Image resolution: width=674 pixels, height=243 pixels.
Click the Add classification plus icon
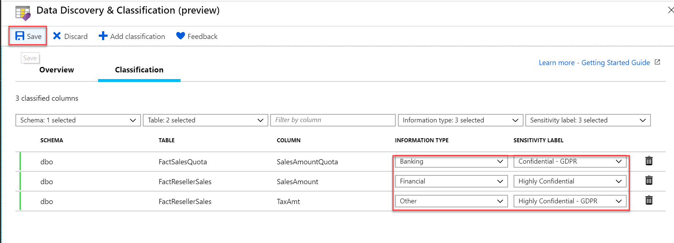103,36
